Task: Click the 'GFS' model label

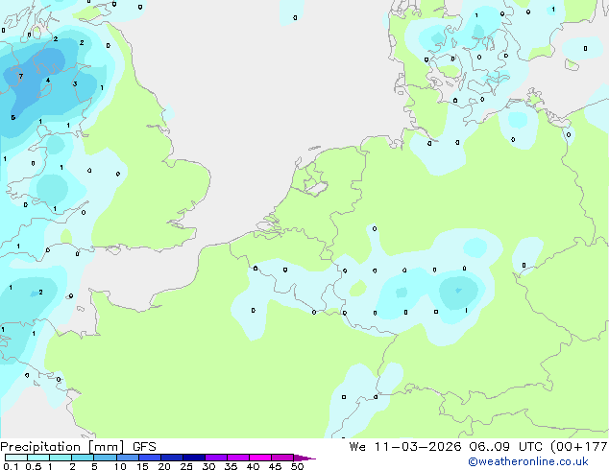Action: click(144, 447)
